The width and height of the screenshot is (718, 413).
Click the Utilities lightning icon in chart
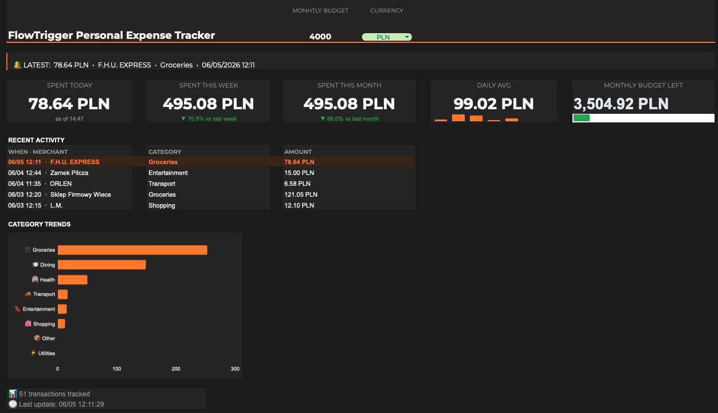(33, 353)
